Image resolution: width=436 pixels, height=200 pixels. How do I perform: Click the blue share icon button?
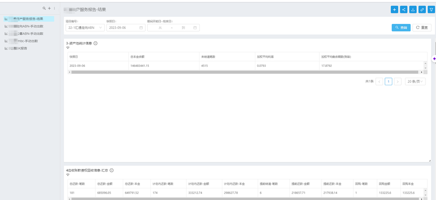(x=403, y=10)
